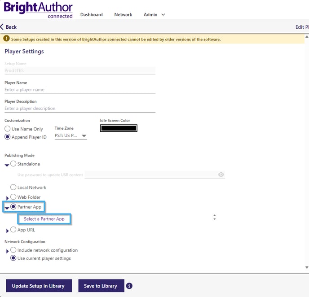Expand the App URL section arrow

coord(8,231)
